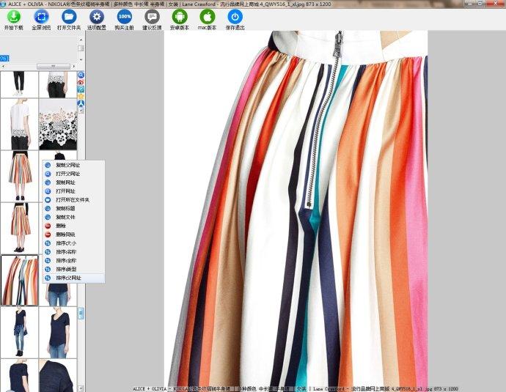Select the striped skirt side-view thumbnail with black top

pos(19,228)
